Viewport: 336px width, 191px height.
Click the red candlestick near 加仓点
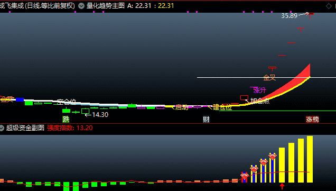(244, 98)
